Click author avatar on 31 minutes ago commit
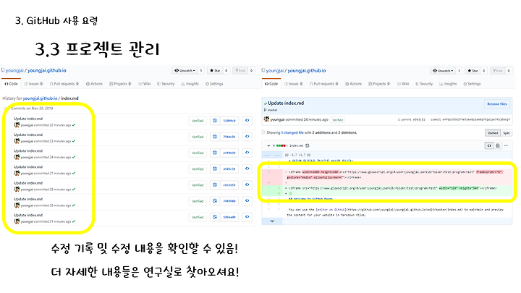521x293 pixels. (17, 221)
